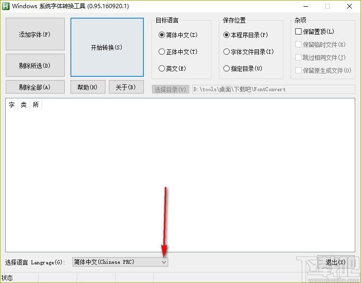361x283 pixels.
Task: Click the 剔除所选(D) button
Action: point(35,65)
